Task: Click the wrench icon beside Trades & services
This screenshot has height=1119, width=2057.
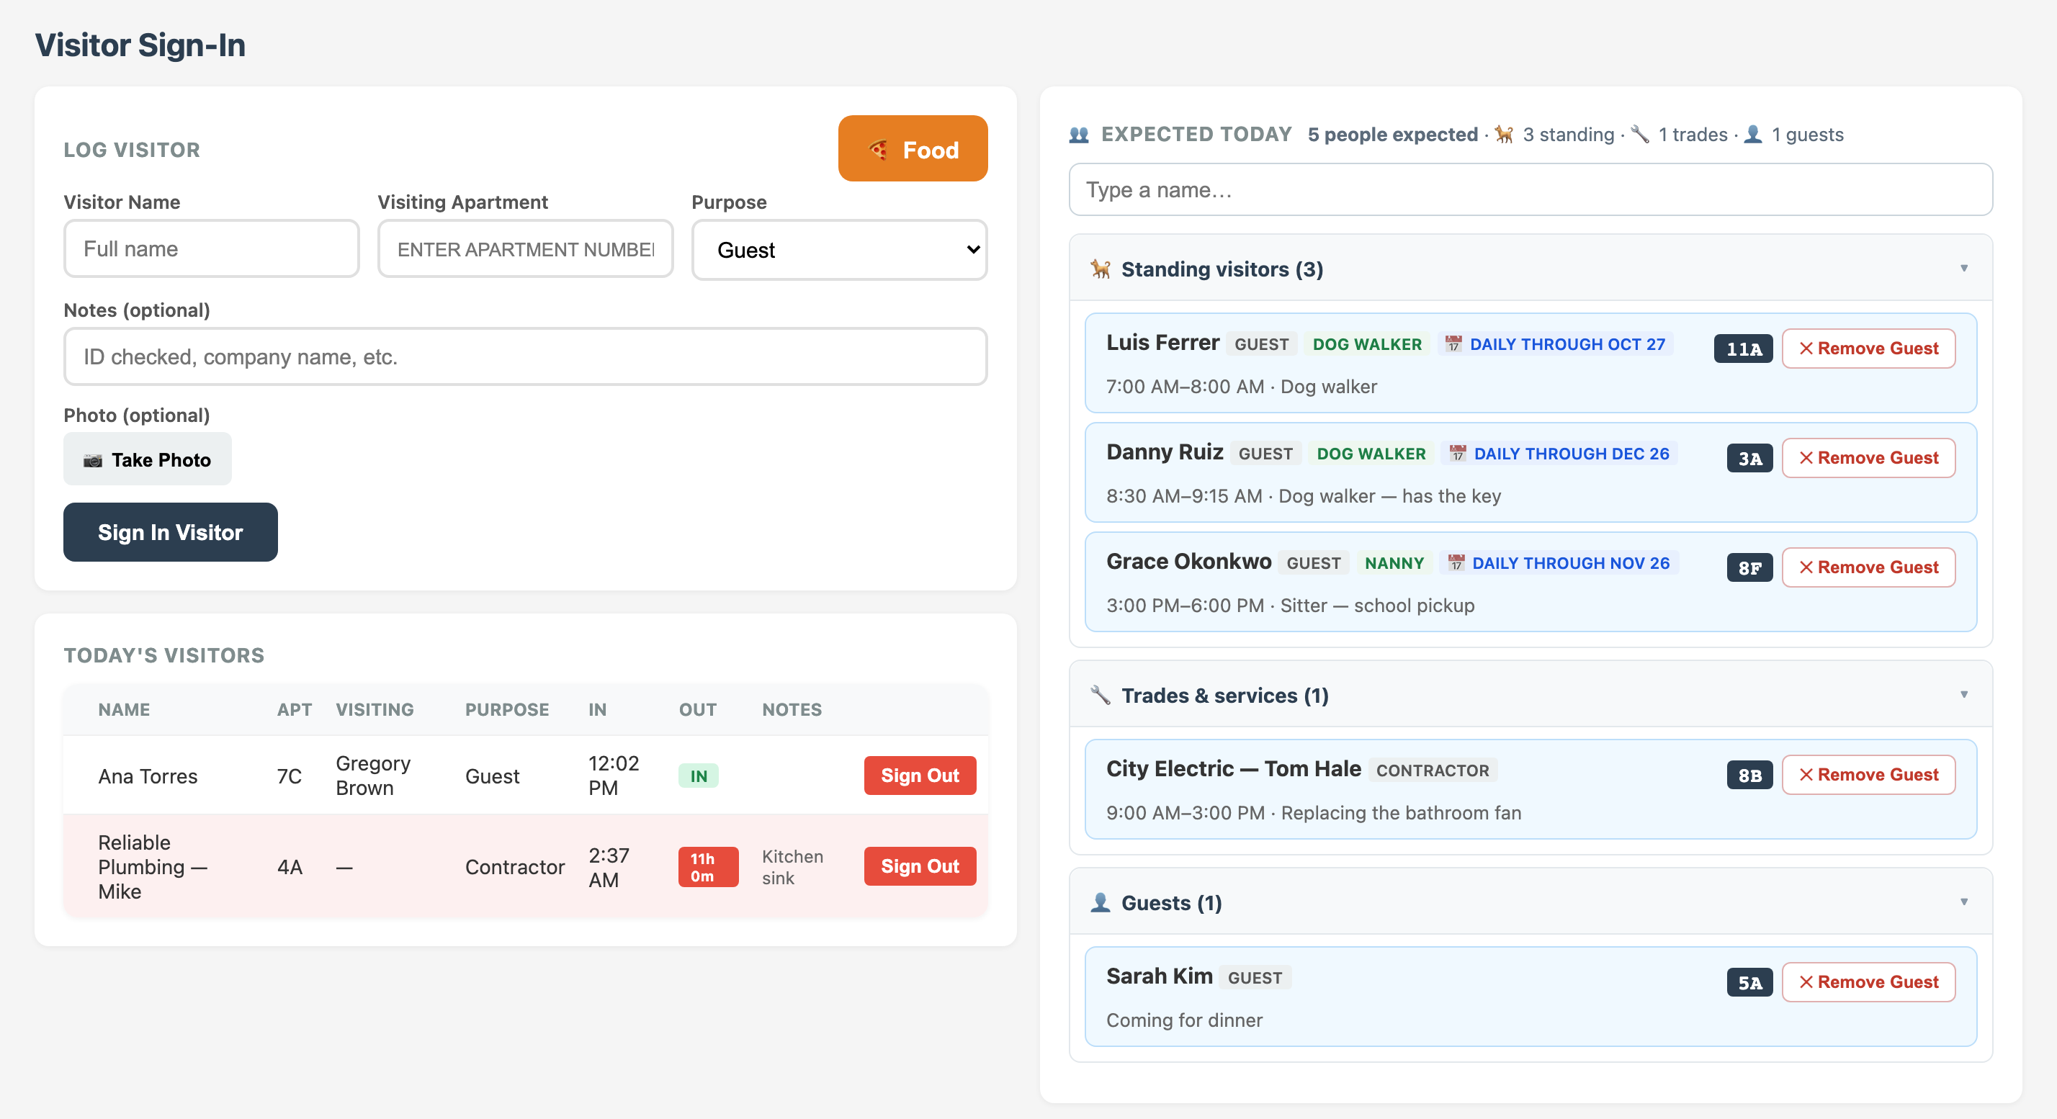Action: coord(1101,695)
